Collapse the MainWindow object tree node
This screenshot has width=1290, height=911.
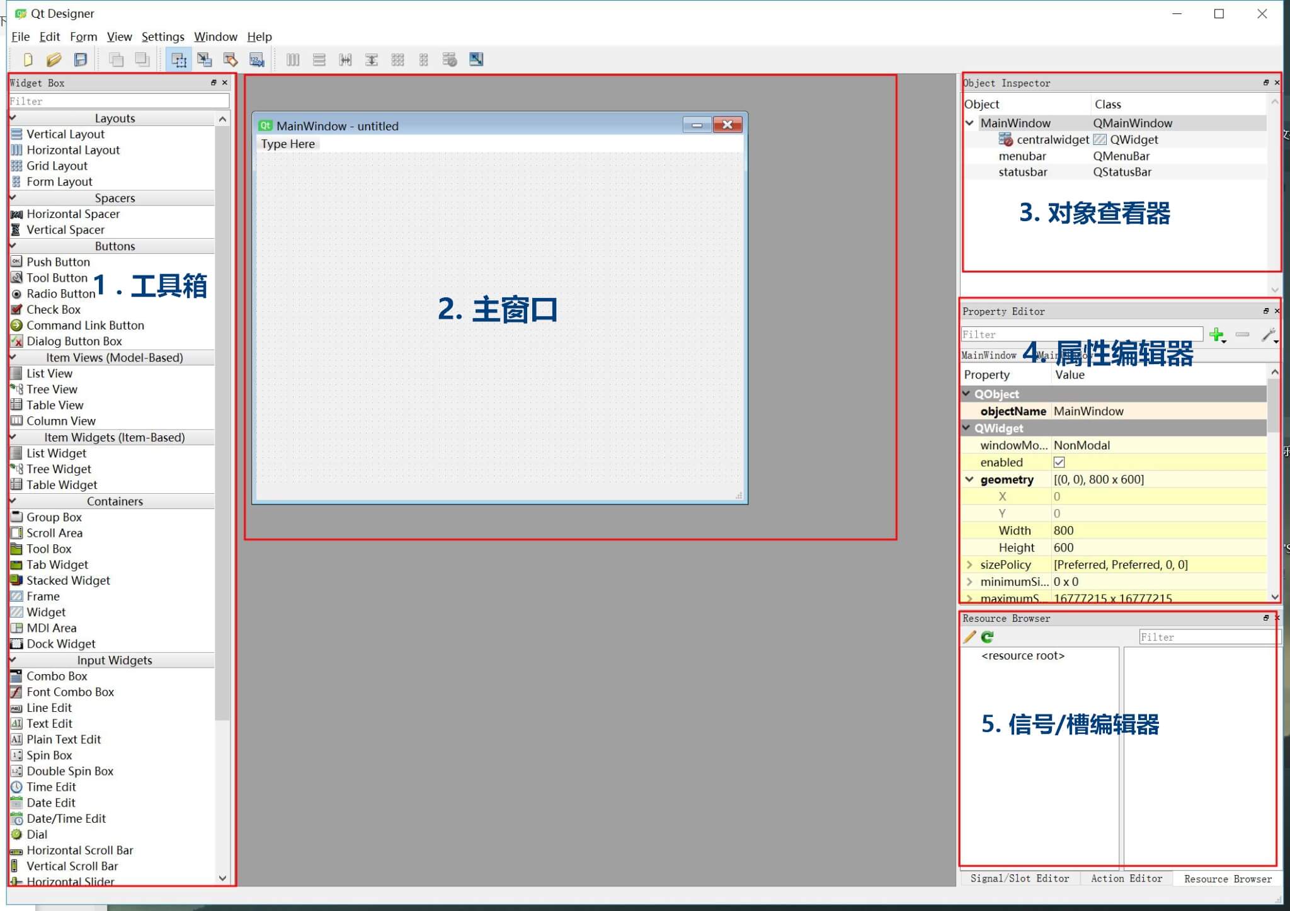(x=970, y=123)
